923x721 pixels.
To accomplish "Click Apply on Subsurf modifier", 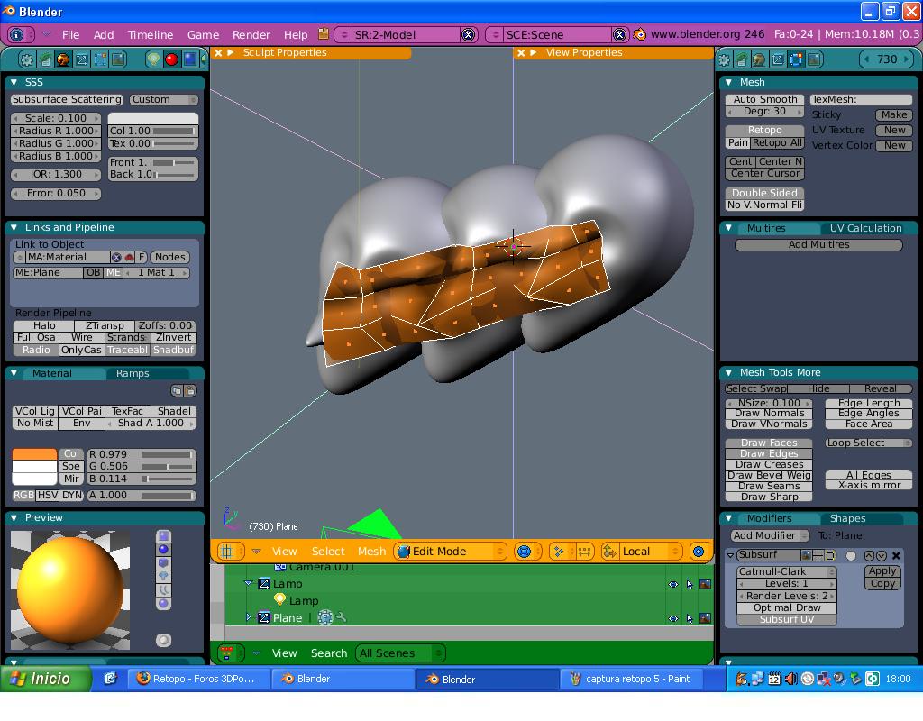I will [882, 570].
